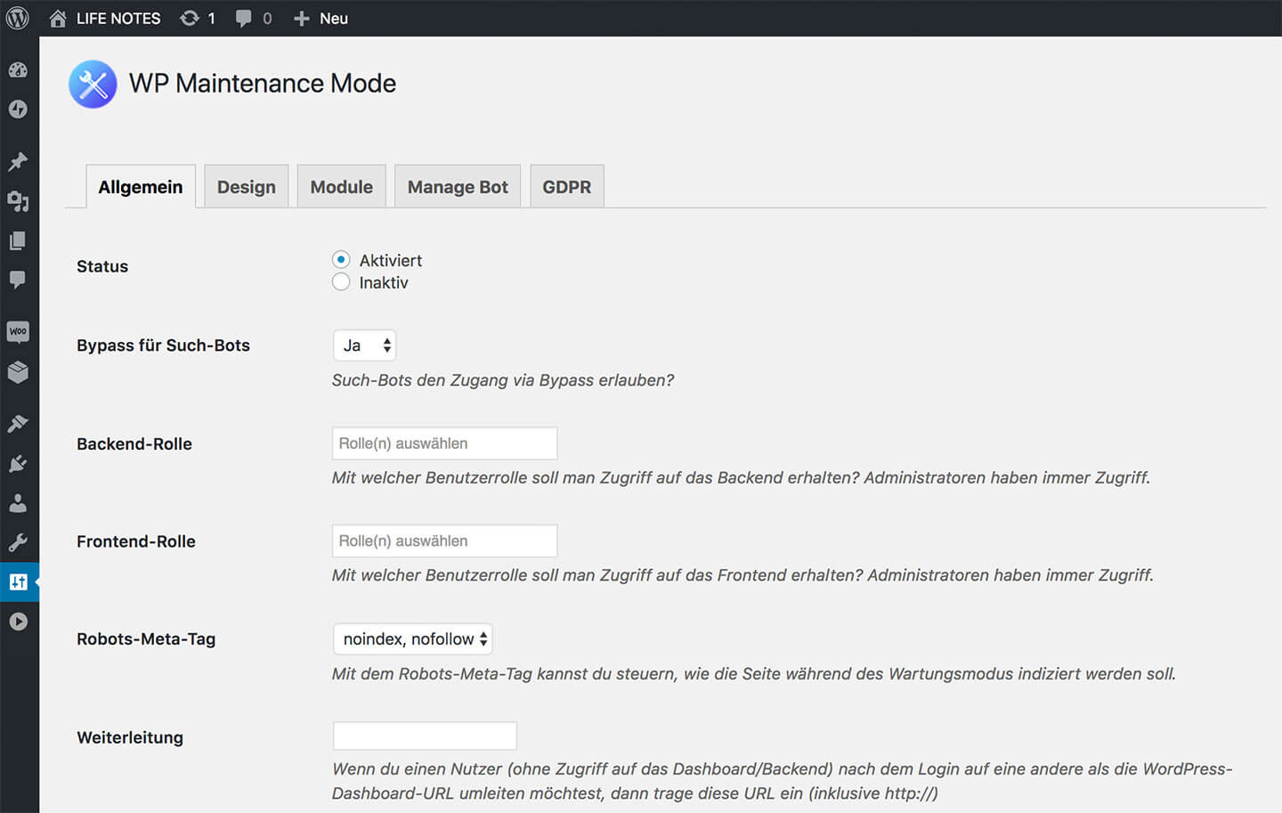The height and width of the screenshot is (813, 1282).
Task: Switch to the Module tab
Action: pyautogui.click(x=342, y=186)
